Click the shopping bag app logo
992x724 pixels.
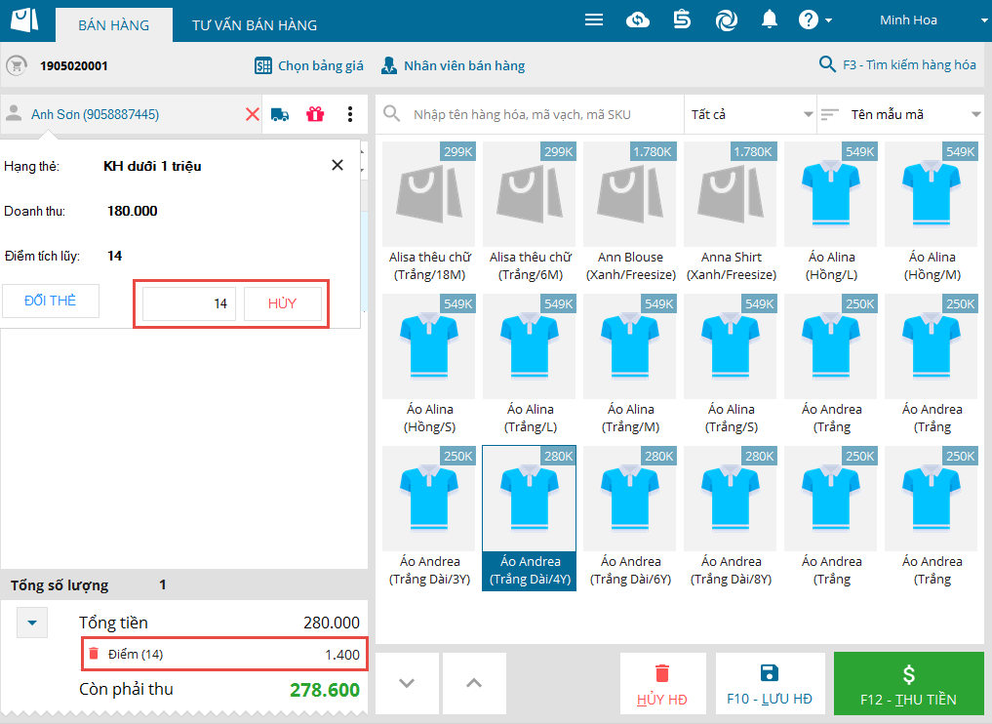tap(24, 20)
